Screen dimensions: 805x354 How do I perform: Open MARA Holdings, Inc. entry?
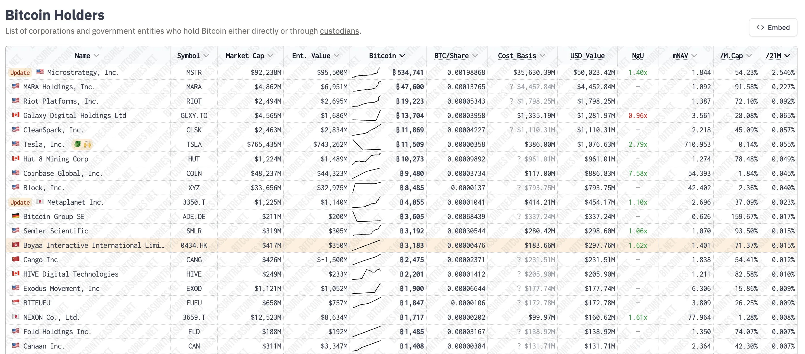tap(59, 87)
